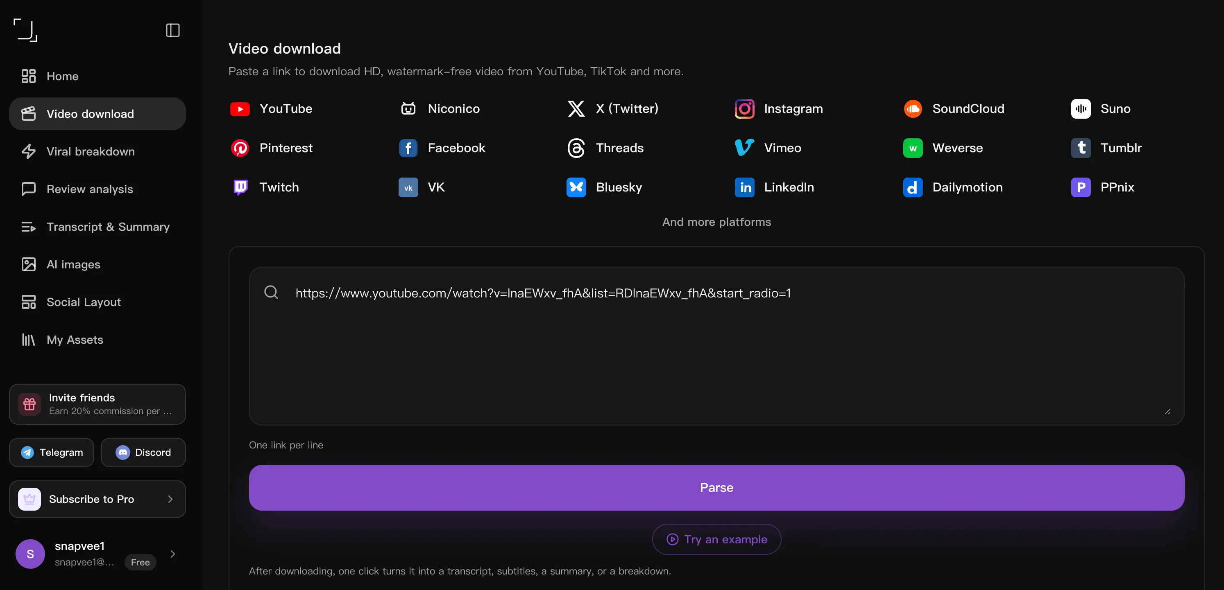This screenshot has width=1224, height=590.
Task: Click the snapvee1 username text
Action: coord(79,546)
